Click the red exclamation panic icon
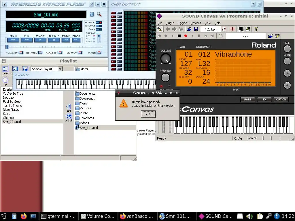Image resolution: width=295 pixels, height=221 pixels. point(232,29)
